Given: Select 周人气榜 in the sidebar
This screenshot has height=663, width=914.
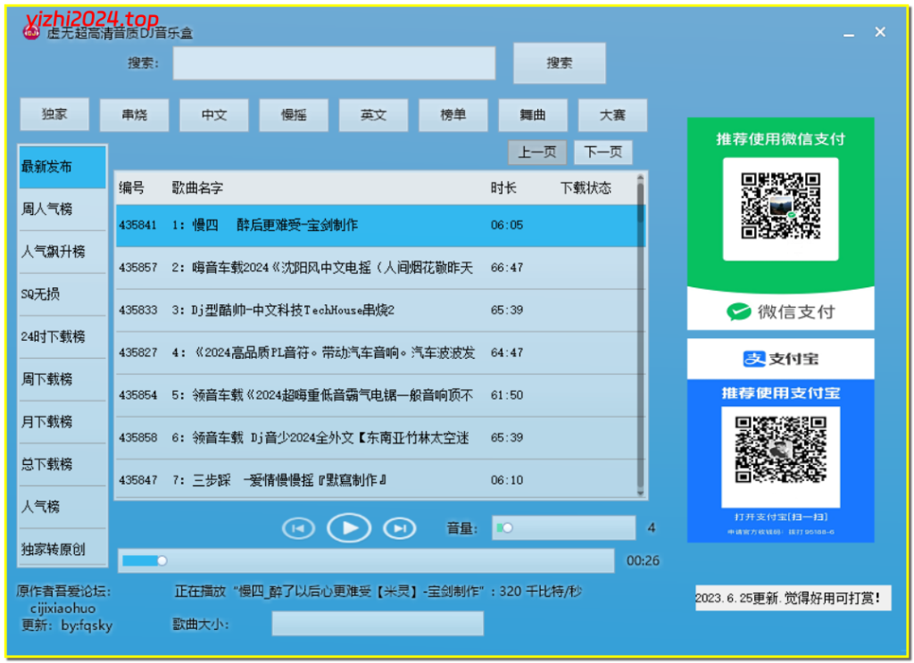Looking at the screenshot, I should coord(62,209).
